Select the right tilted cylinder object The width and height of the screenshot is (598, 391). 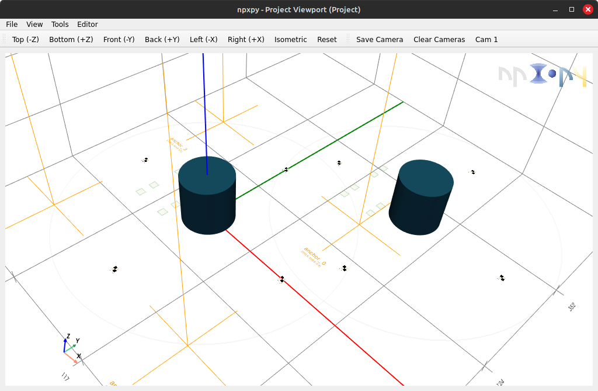421,197
